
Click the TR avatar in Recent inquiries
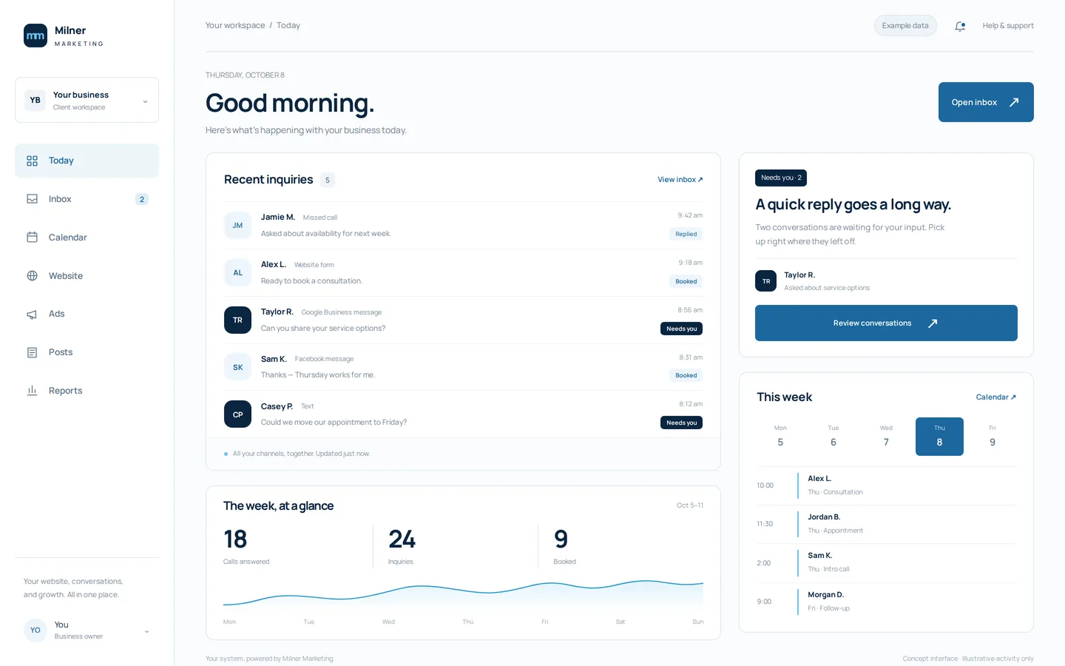[x=237, y=320]
